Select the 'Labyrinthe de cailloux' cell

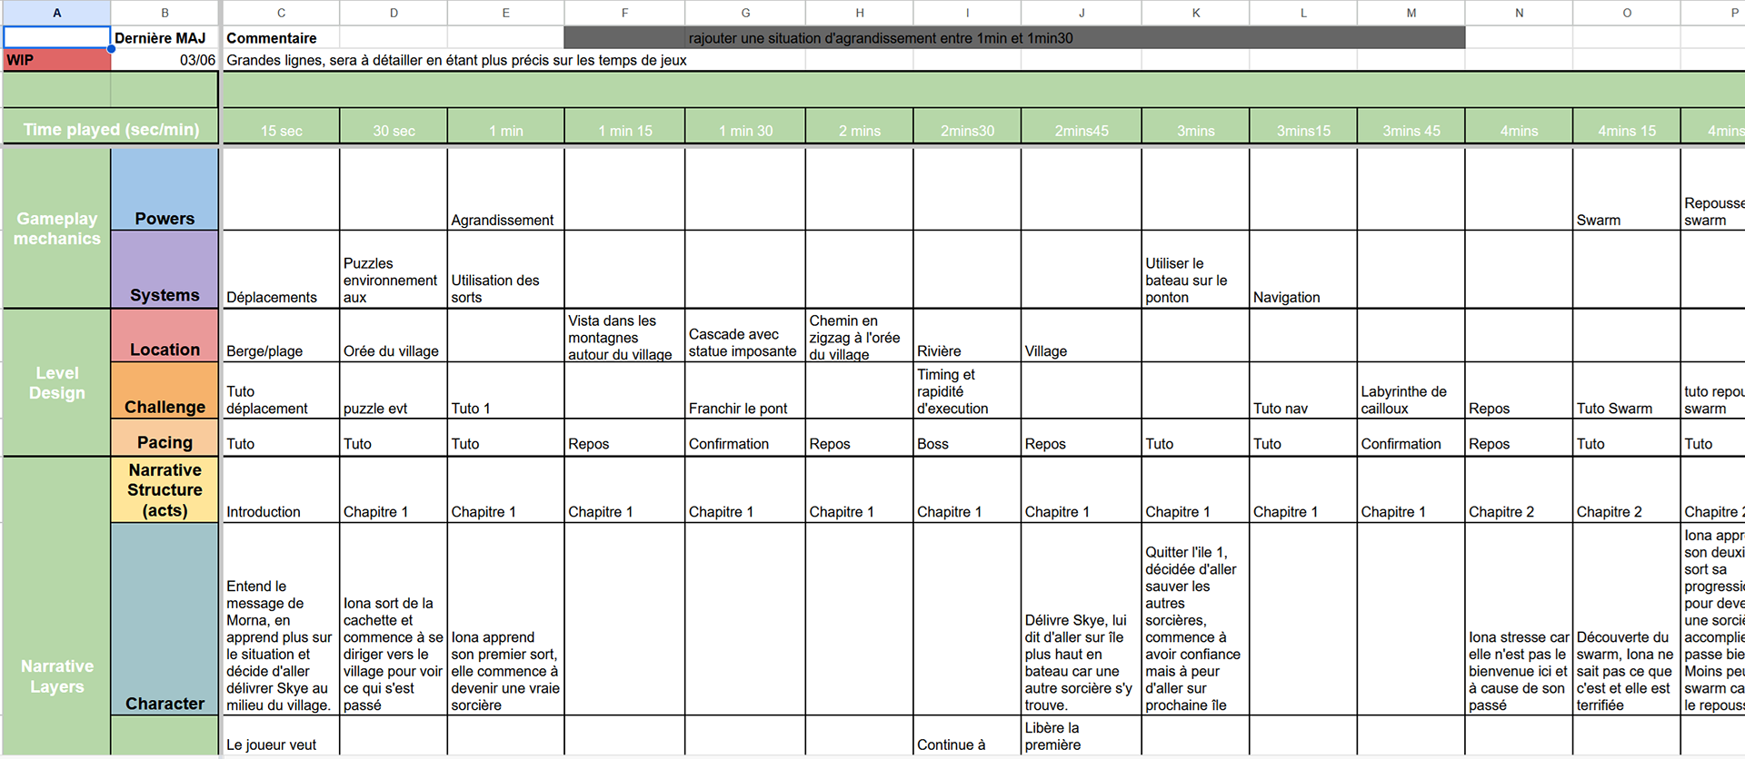point(1411,390)
